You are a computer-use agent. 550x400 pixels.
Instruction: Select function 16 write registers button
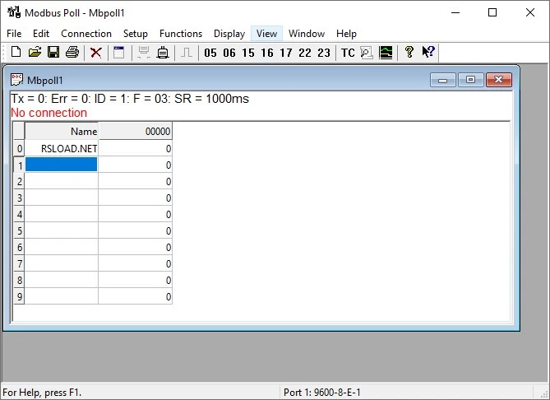267,53
